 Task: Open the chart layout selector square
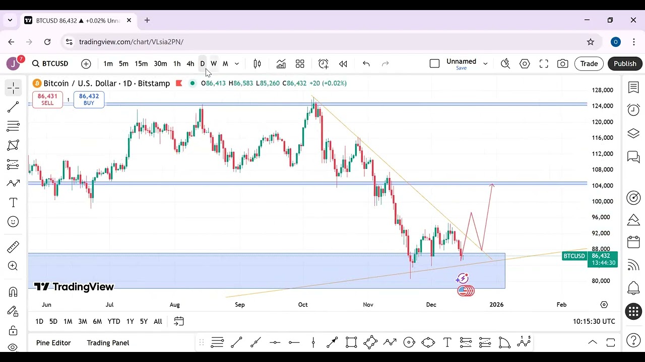click(x=434, y=64)
